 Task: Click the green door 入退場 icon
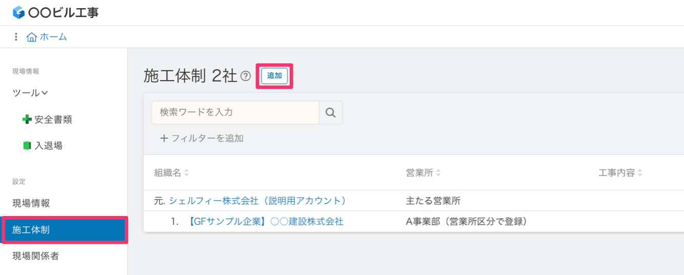pos(27,146)
